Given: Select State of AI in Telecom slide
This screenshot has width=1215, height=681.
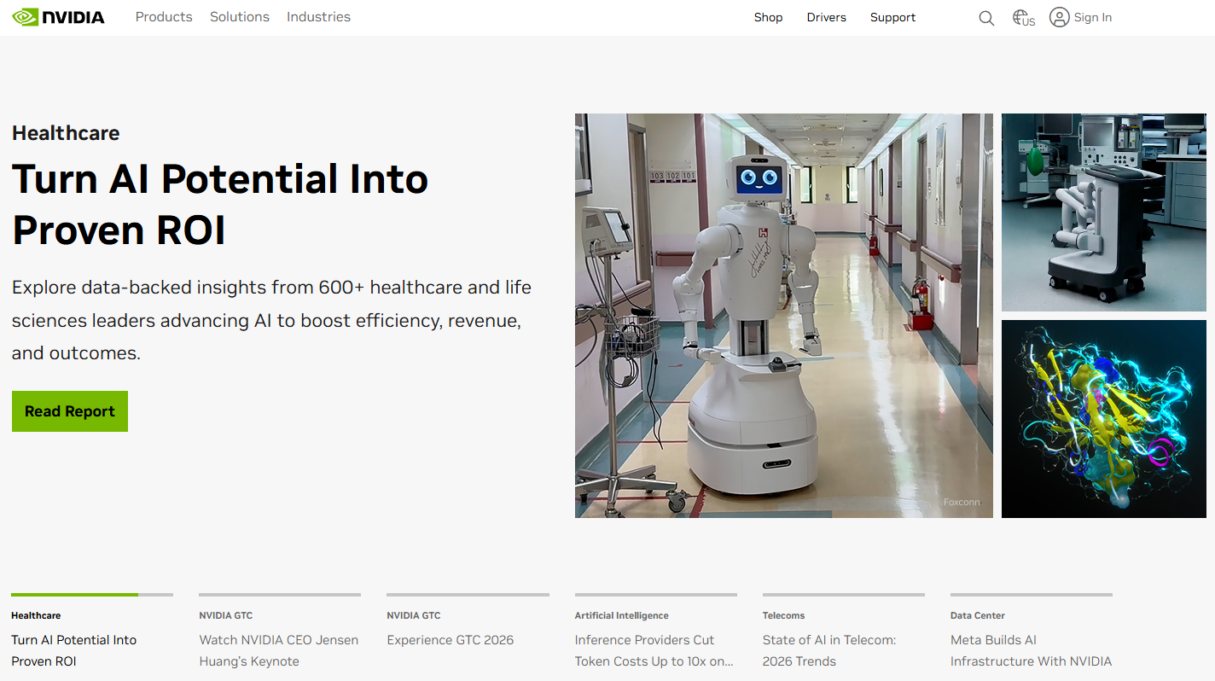Looking at the screenshot, I should coord(829,650).
